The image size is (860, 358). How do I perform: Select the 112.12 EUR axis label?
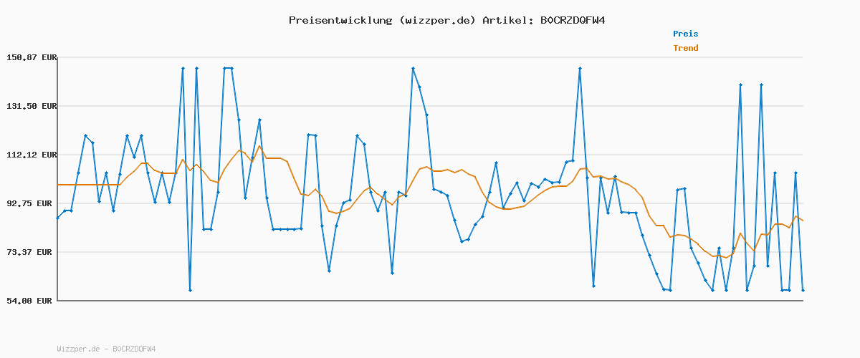[x=30, y=155]
